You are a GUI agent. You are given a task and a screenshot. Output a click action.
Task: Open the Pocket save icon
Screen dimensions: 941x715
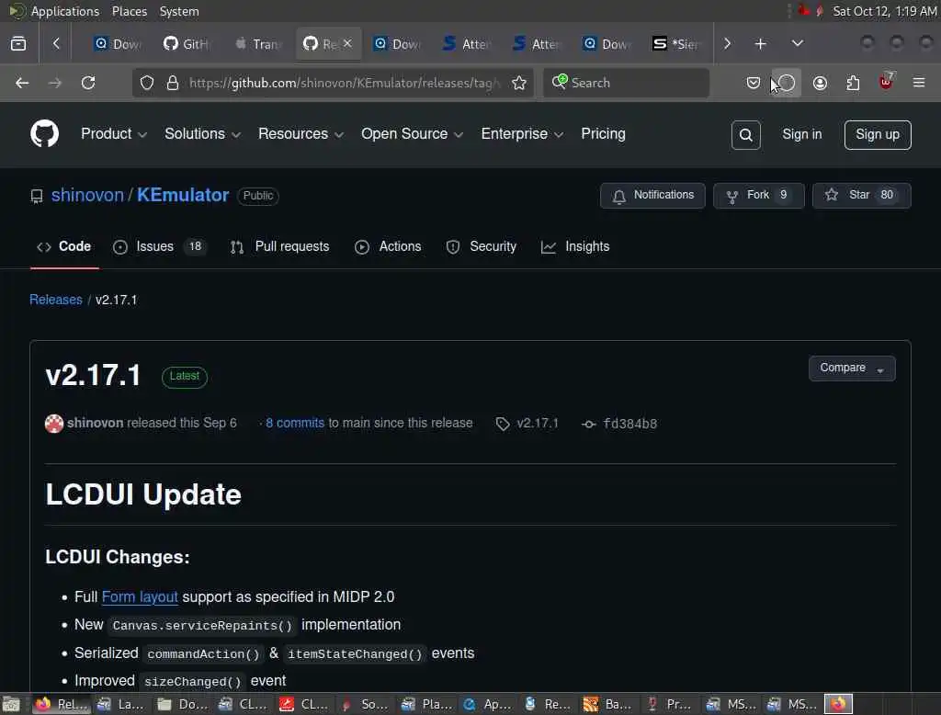(x=754, y=83)
